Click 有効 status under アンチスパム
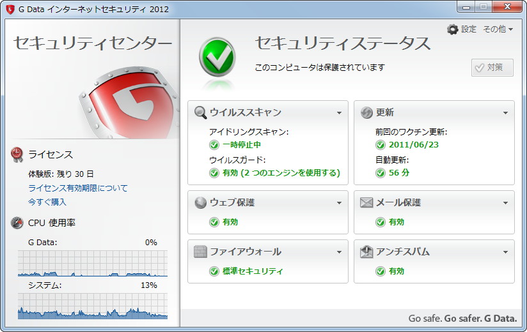This screenshot has width=527, height=332. (397, 271)
